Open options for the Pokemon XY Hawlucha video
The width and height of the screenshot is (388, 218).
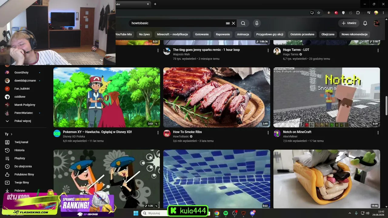[158, 133]
